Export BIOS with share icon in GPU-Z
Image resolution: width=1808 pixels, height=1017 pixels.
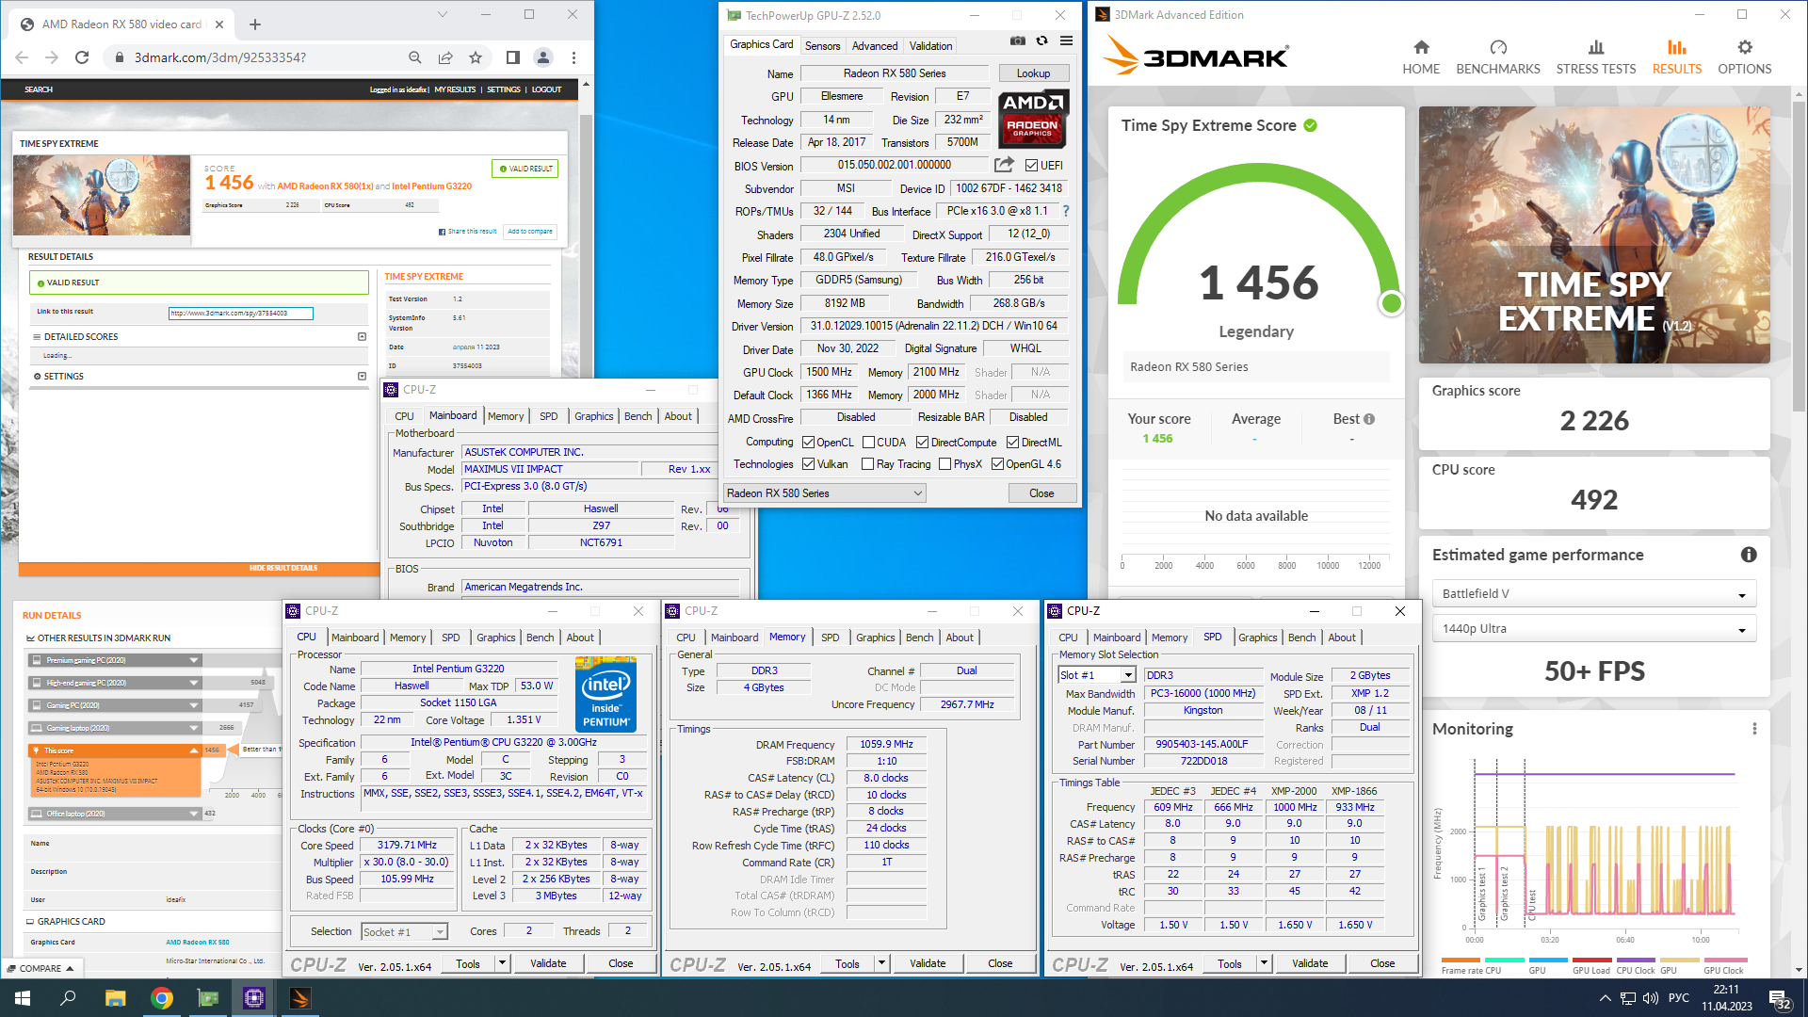pyautogui.click(x=1004, y=165)
